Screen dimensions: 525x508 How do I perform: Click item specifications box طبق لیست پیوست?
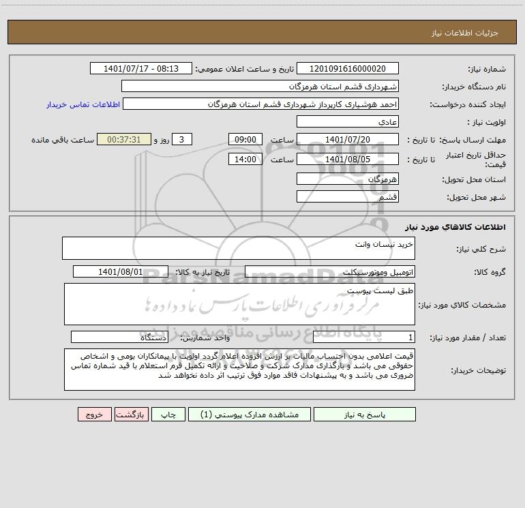click(x=239, y=304)
